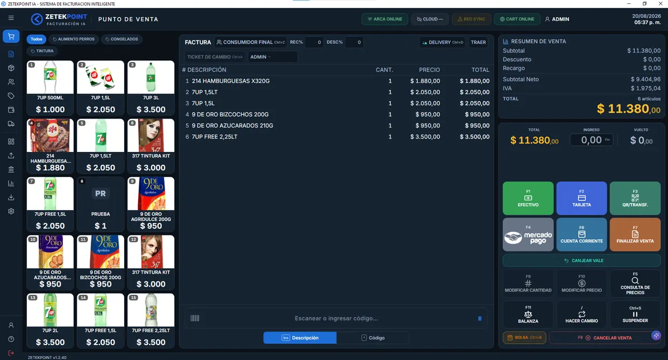Pay with Mercado Pago (F4)
Image resolution: width=668 pixels, height=360 pixels.
[x=528, y=234]
